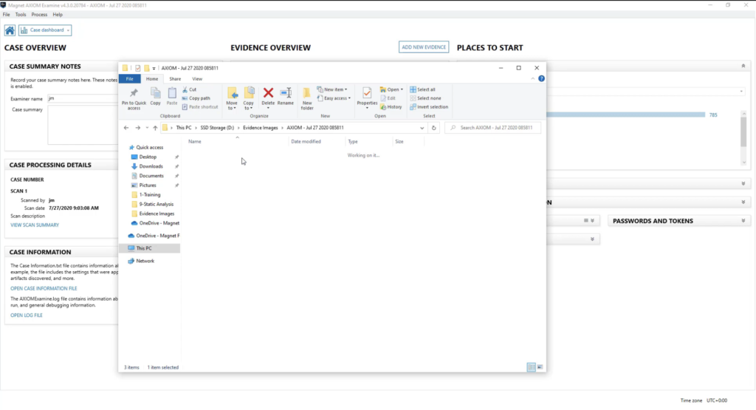Collapse the Explorer ribbon with the chevron
Viewport: 756px width, 410px height.
click(533, 78)
